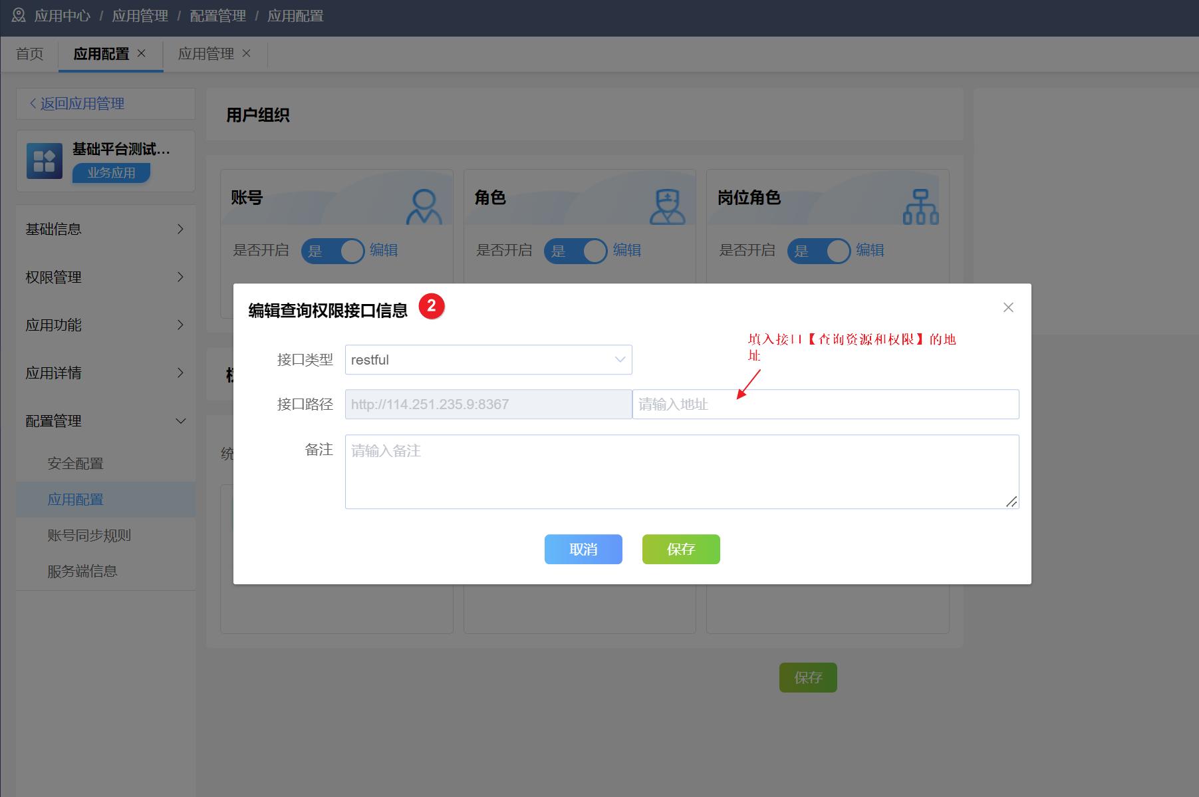Click 编辑 link on the 角色 card

tap(627, 250)
